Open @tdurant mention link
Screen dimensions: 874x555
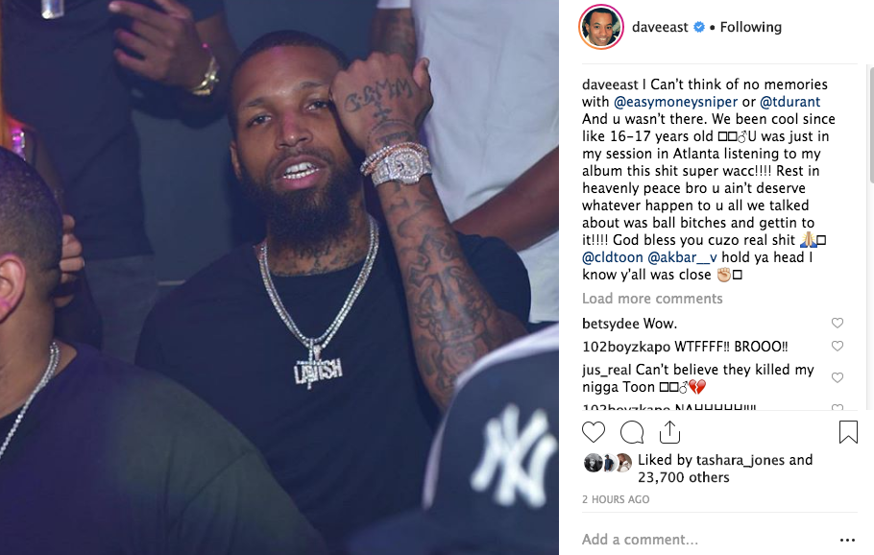point(789,102)
